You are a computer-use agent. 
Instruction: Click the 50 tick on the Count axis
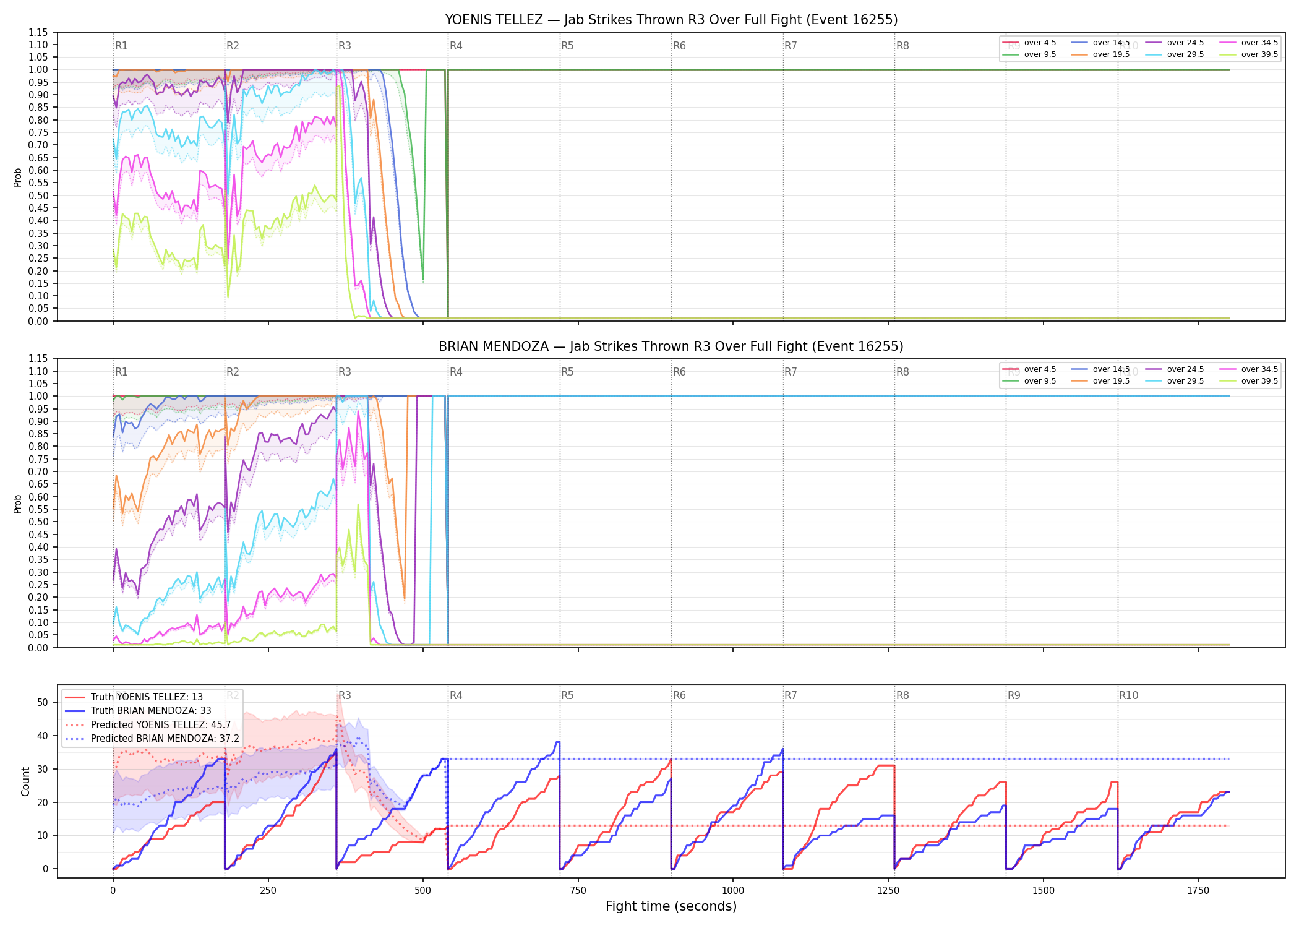[43, 702]
